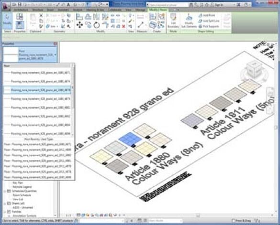Click the ViewCube in the drawing area

(x=254, y=70)
